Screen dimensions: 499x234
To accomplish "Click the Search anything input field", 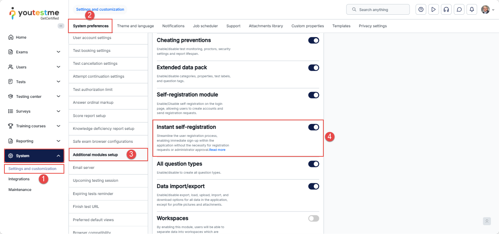I will coord(378,10).
